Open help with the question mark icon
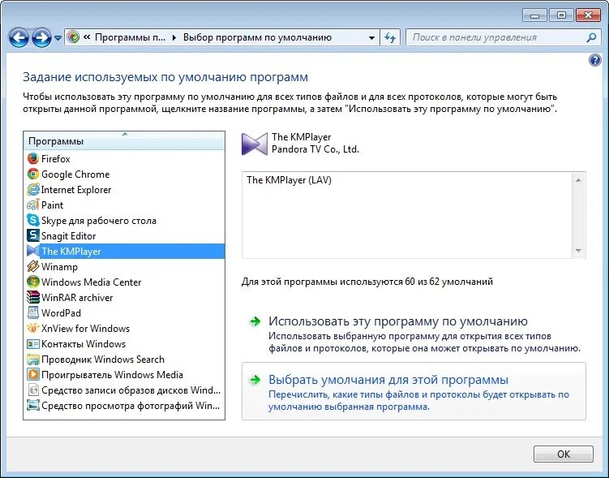609x478 pixels. coord(594,60)
